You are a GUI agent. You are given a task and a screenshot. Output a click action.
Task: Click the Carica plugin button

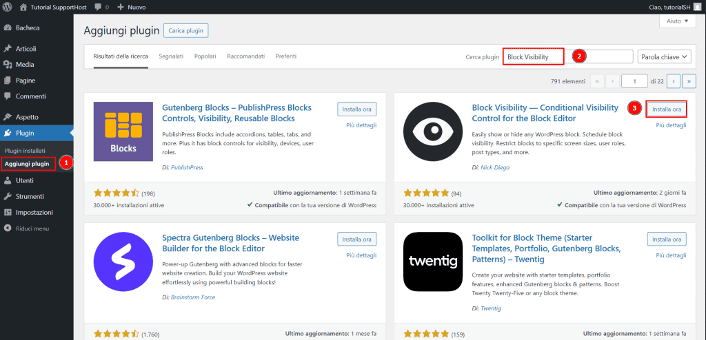tap(186, 31)
